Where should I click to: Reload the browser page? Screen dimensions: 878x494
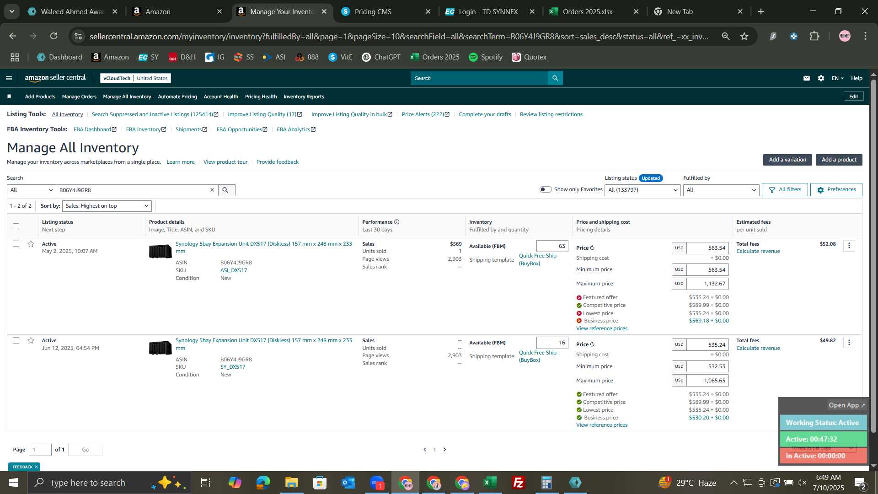coord(54,36)
